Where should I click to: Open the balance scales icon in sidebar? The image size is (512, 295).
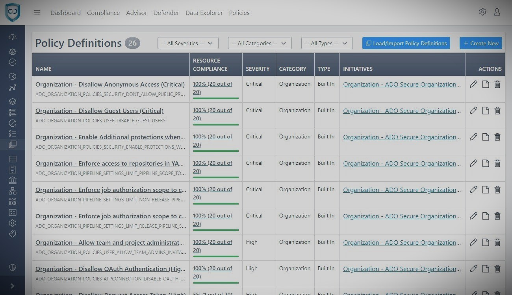13,52
